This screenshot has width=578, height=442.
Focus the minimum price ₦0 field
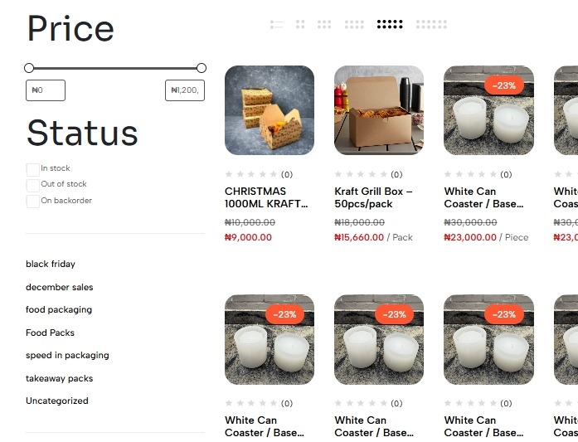point(46,90)
